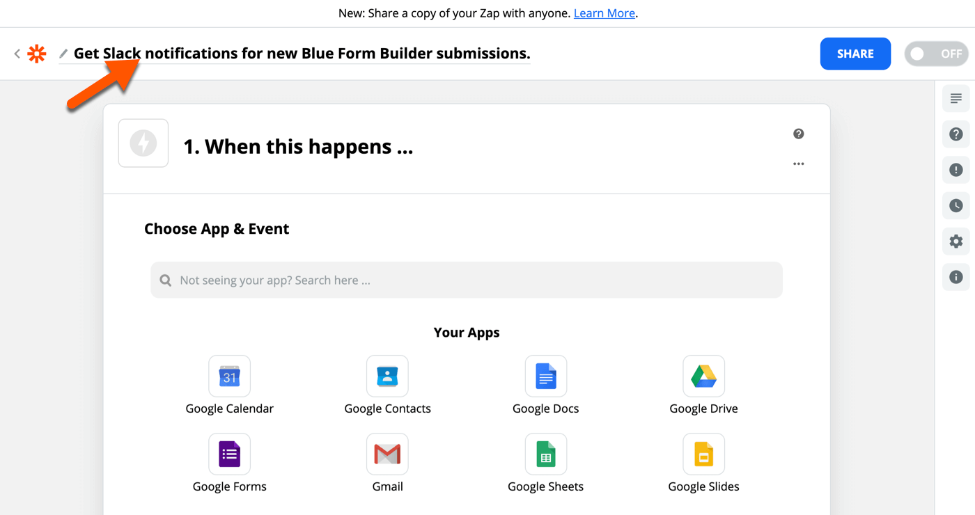Open the trigger step help question mark
This screenshot has width=975, height=515.
pyautogui.click(x=798, y=133)
